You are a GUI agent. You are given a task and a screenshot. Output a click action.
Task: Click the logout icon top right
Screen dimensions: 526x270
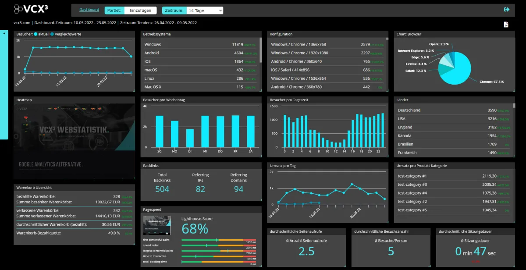(507, 9)
